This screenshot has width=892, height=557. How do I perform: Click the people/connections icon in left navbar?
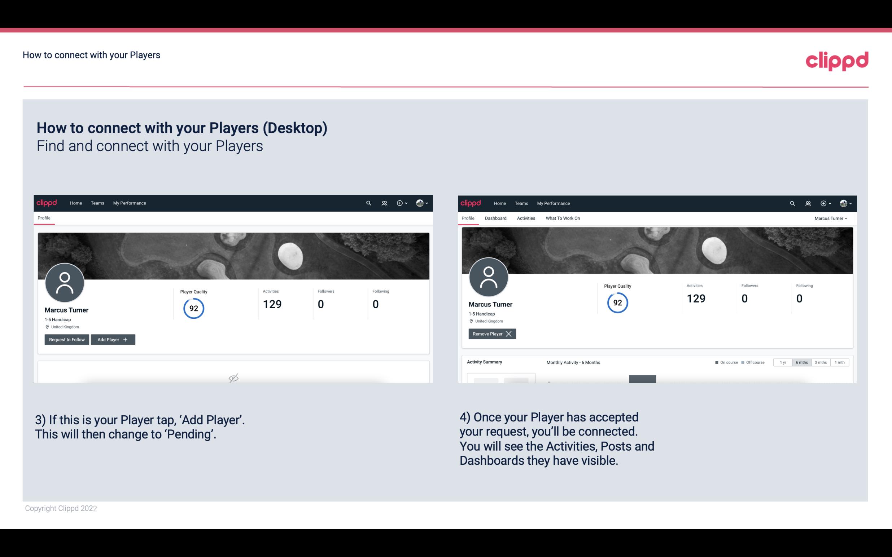pyautogui.click(x=385, y=203)
